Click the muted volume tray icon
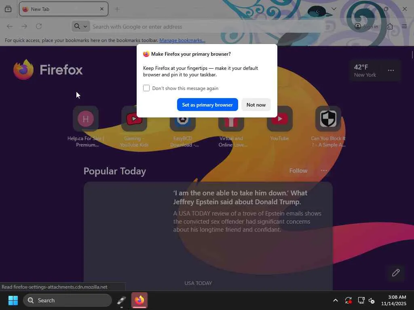The width and height of the screenshot is (414, 310). pyautogui.click(x=372, y=300)
